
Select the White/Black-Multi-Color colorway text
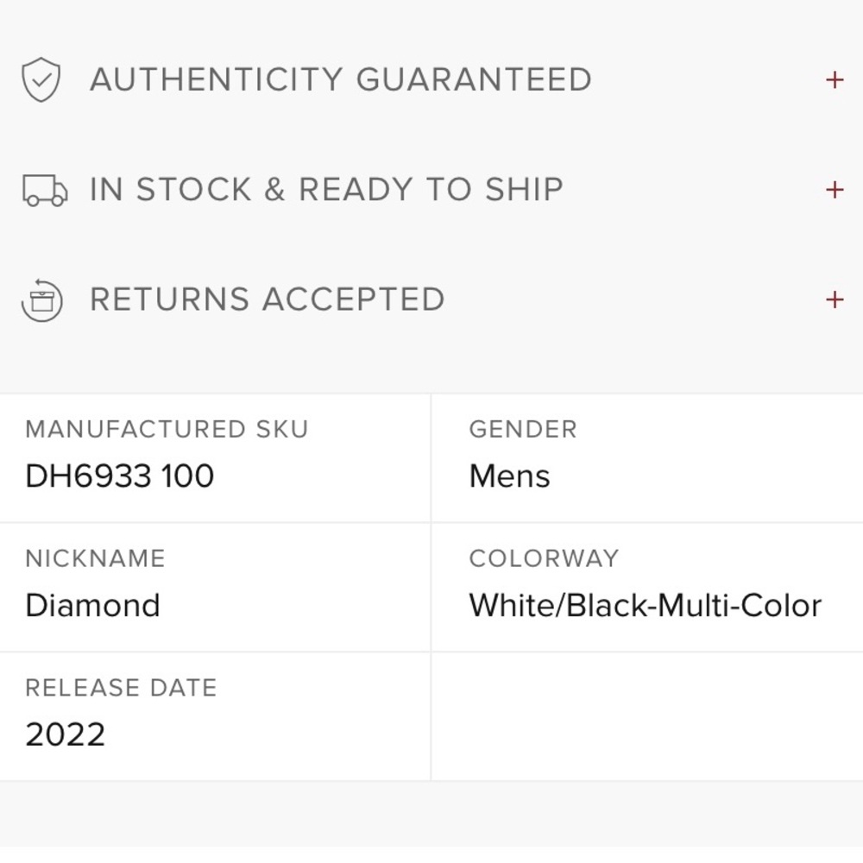[645, 605]
